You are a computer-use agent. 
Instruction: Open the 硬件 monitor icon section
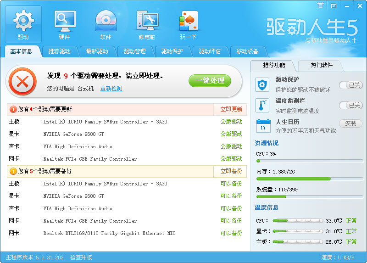coord(65,24)
